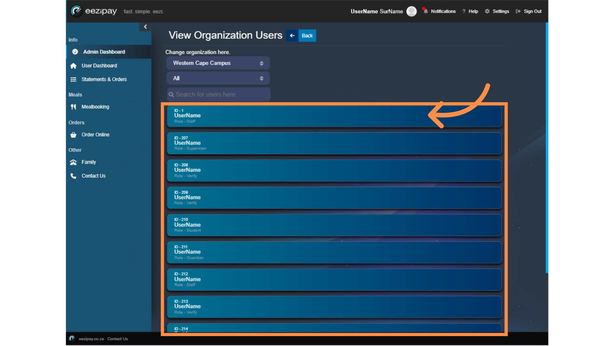Click eezipay.co.za footer link
This screenshot has width=615, height=346.
click(91, 339)
